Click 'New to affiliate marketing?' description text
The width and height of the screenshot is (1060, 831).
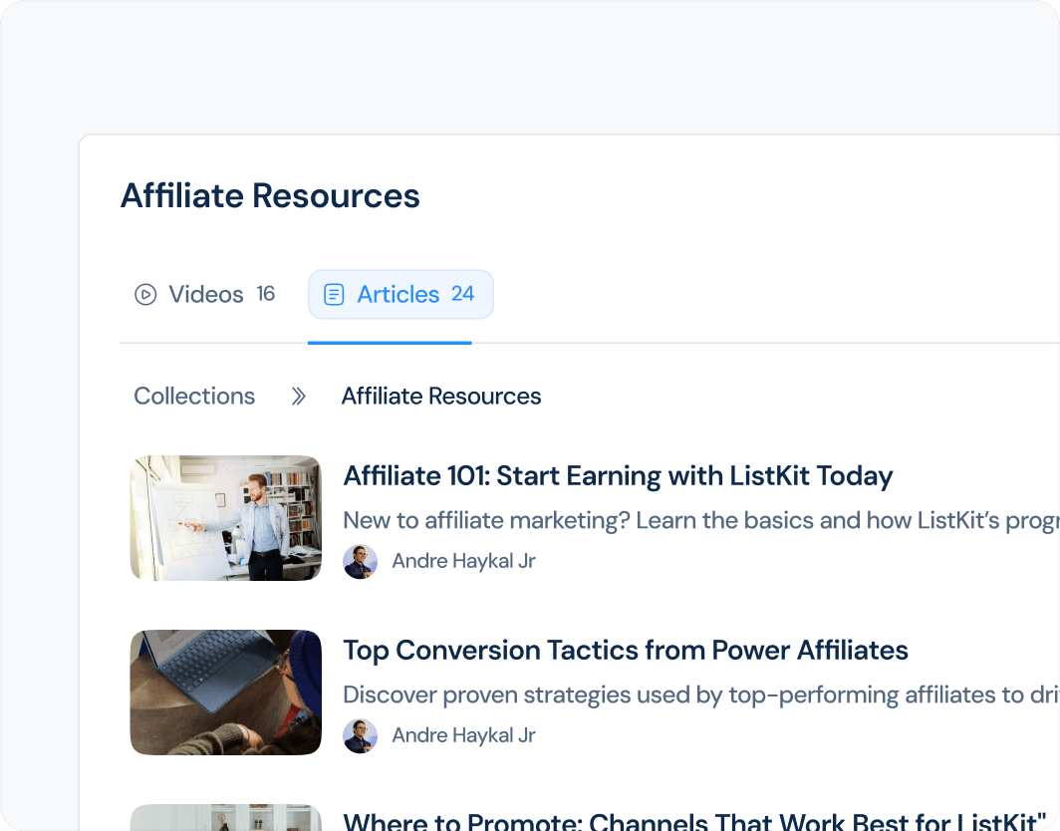(x=701, y=521)
